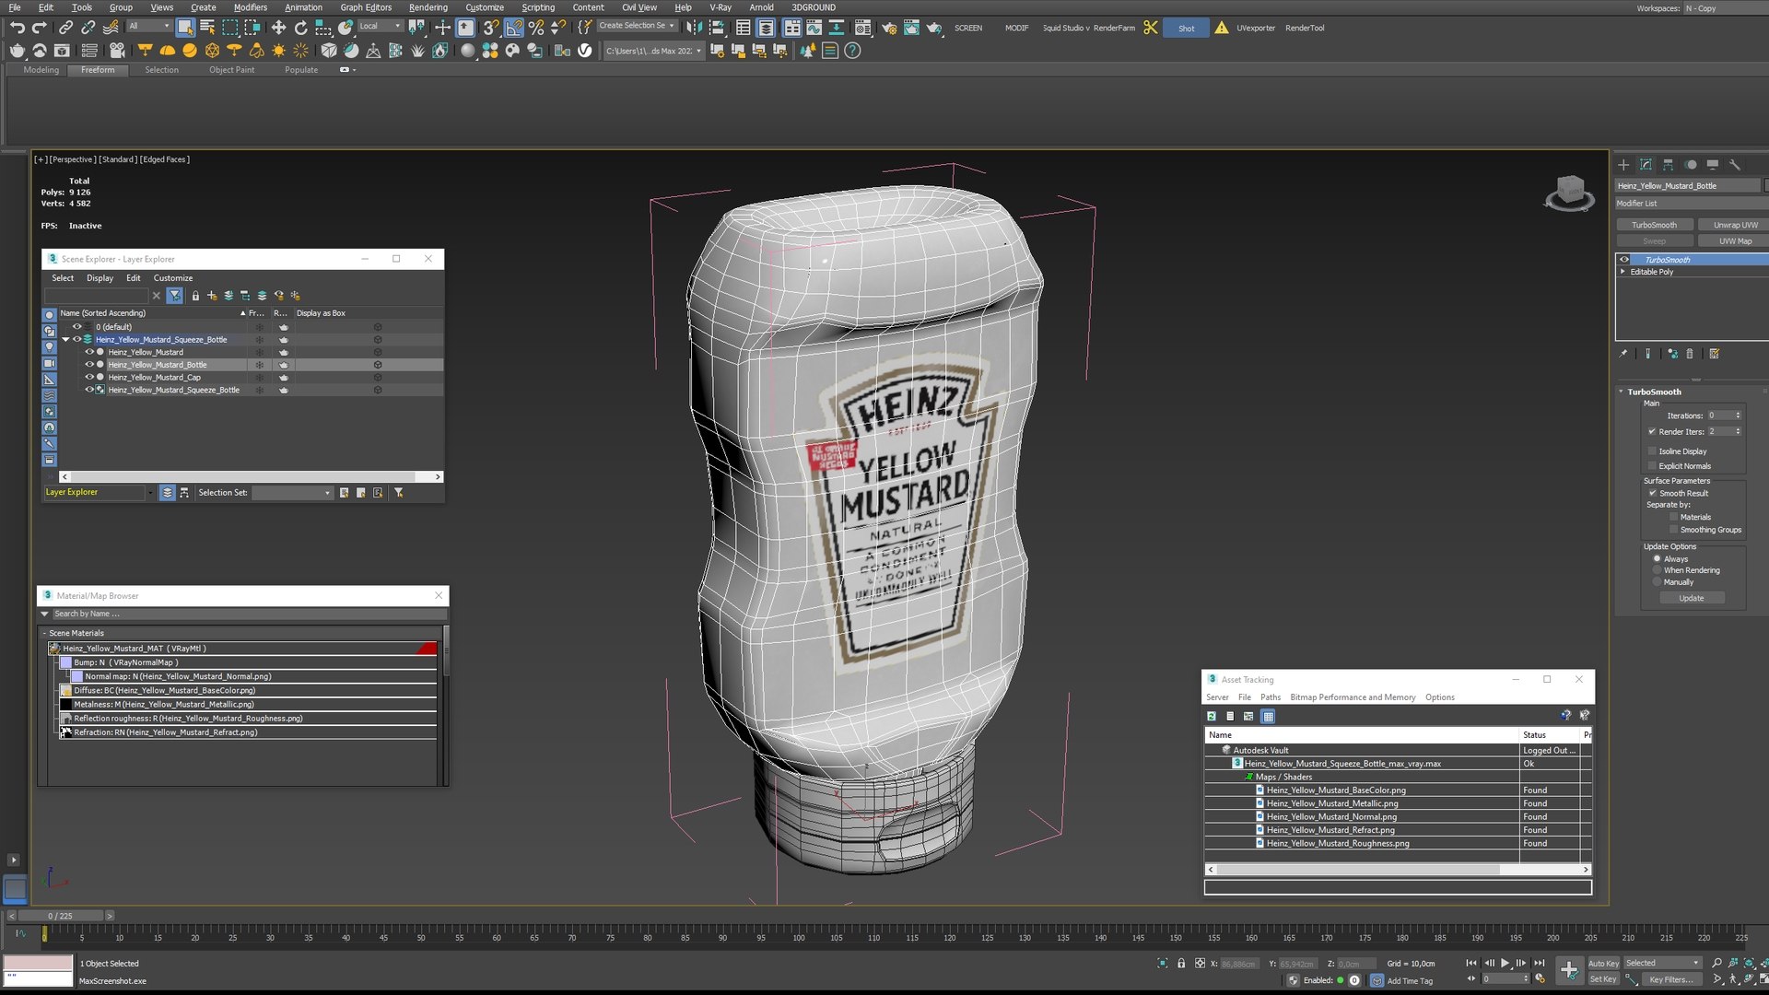Select the Rotate tool icon

[300, 28]
